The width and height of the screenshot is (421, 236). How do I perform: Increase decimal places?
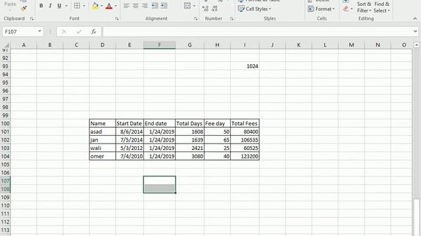[205, 9]
